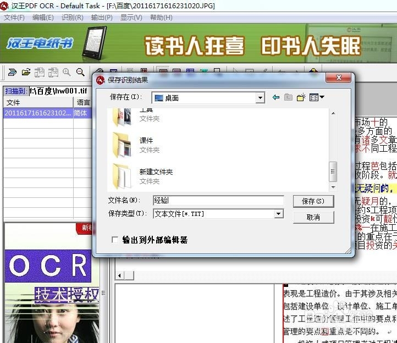Click the 扫描到 label

pos(16,91)
